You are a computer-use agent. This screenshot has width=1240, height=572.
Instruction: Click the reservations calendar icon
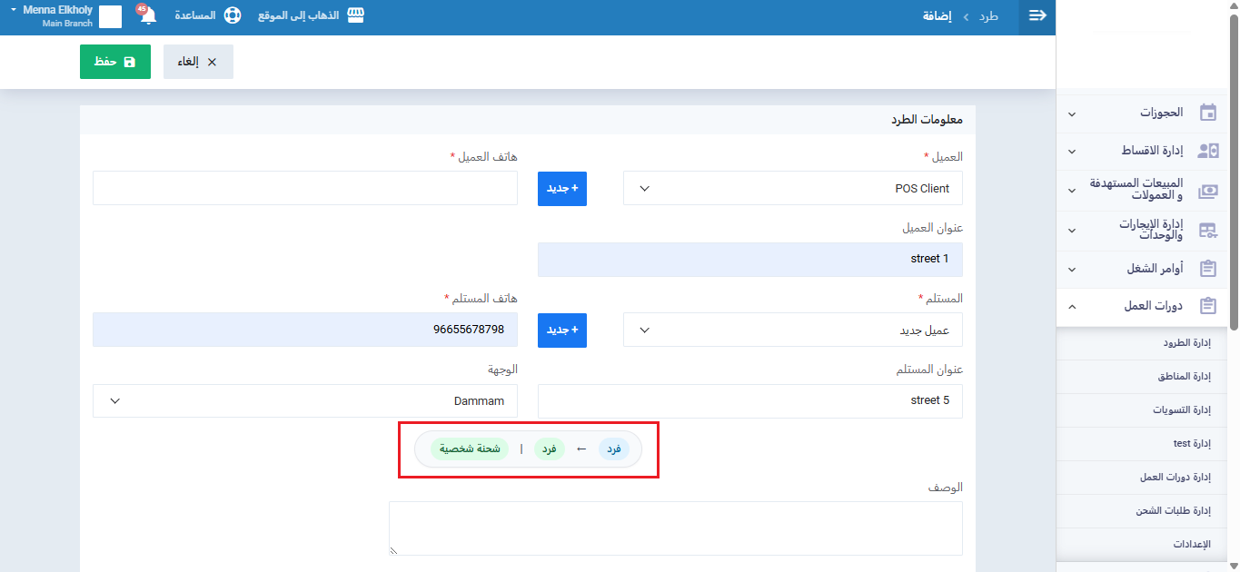coord(1207,113)
